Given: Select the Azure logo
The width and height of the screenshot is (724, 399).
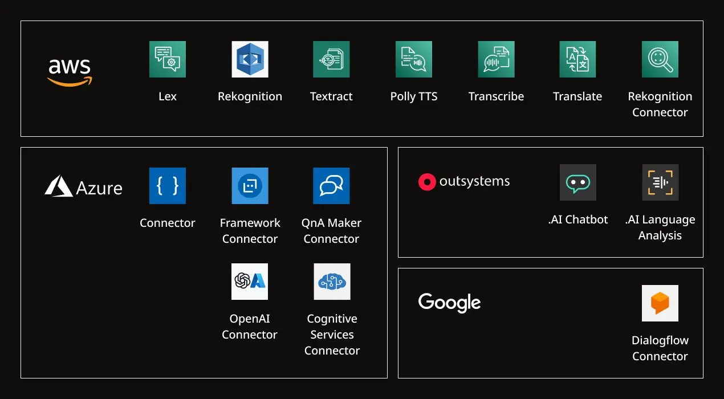Looking at the screenshot, I should click(83, 186).
